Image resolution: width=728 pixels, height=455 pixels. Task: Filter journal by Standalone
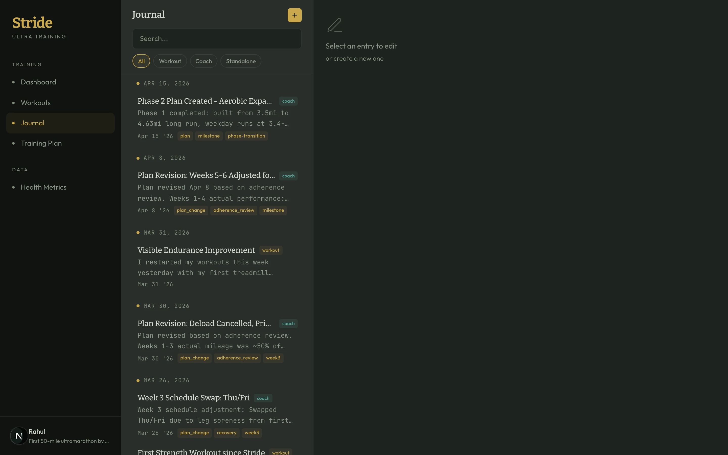241,61
